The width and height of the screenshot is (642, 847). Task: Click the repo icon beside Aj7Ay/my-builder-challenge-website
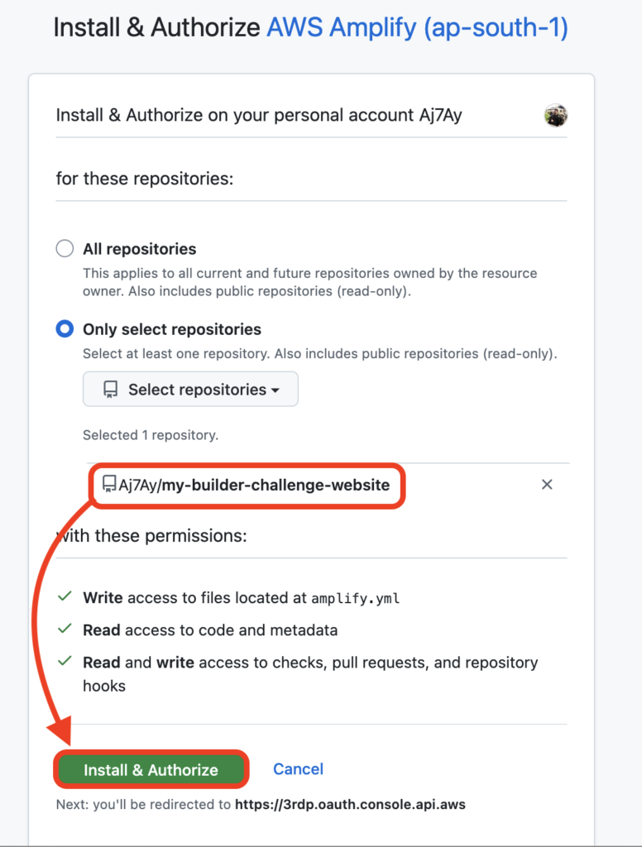tap(109, 484)
